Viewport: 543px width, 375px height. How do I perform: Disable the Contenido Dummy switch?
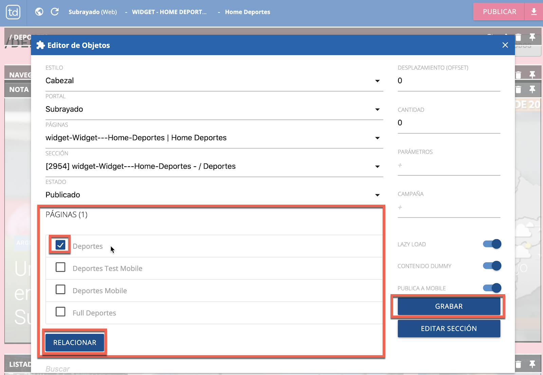492,266
